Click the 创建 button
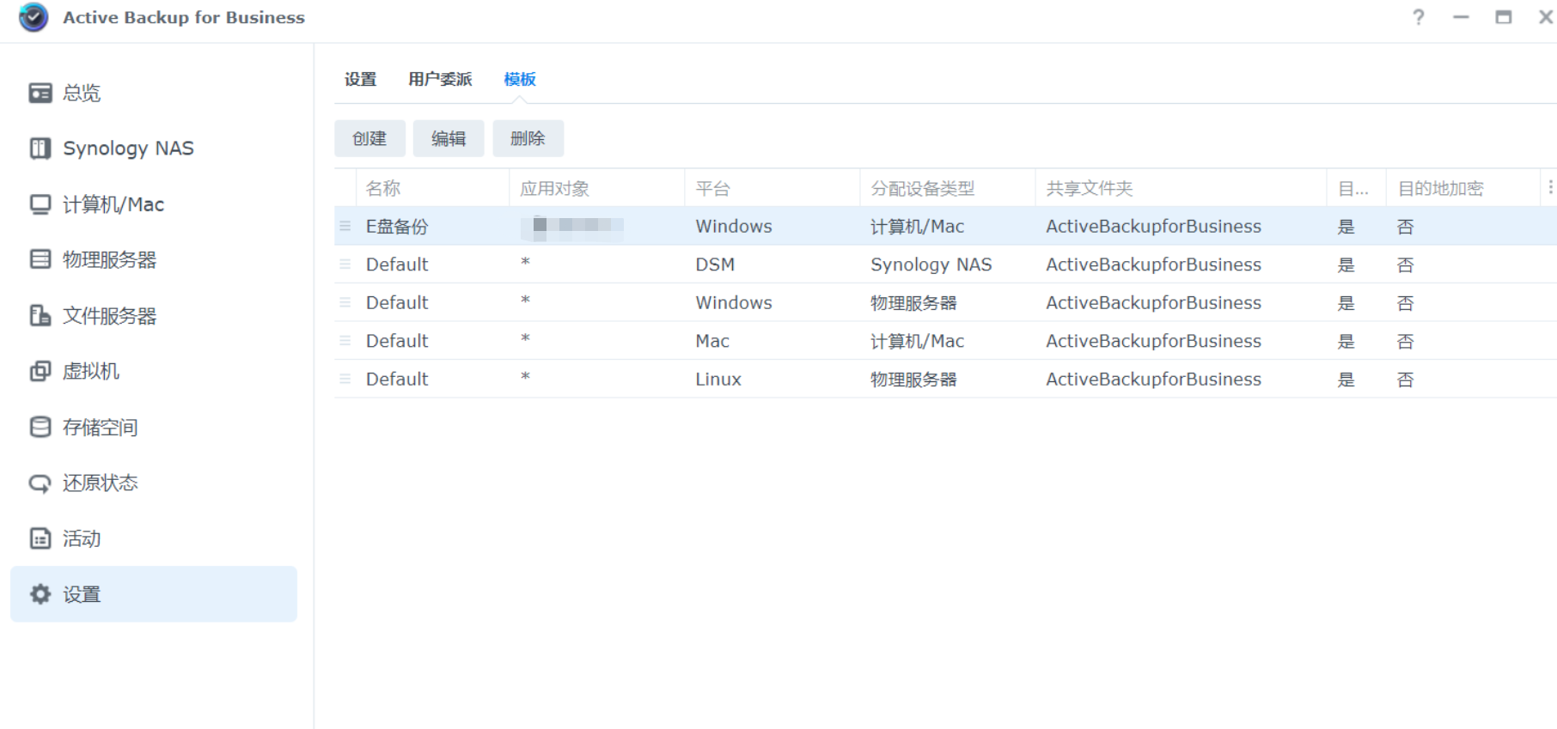Screen dimensions: 1557x729 (369, 138)
